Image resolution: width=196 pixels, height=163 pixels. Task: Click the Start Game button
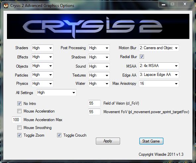[x=151, y=141]
